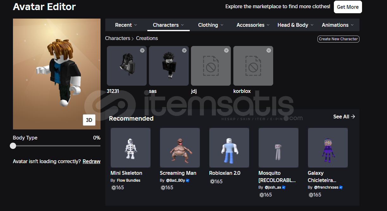Switch to the Accessories tab
Viewport: 387px width, 211px height.
click(x=253, y=25)
